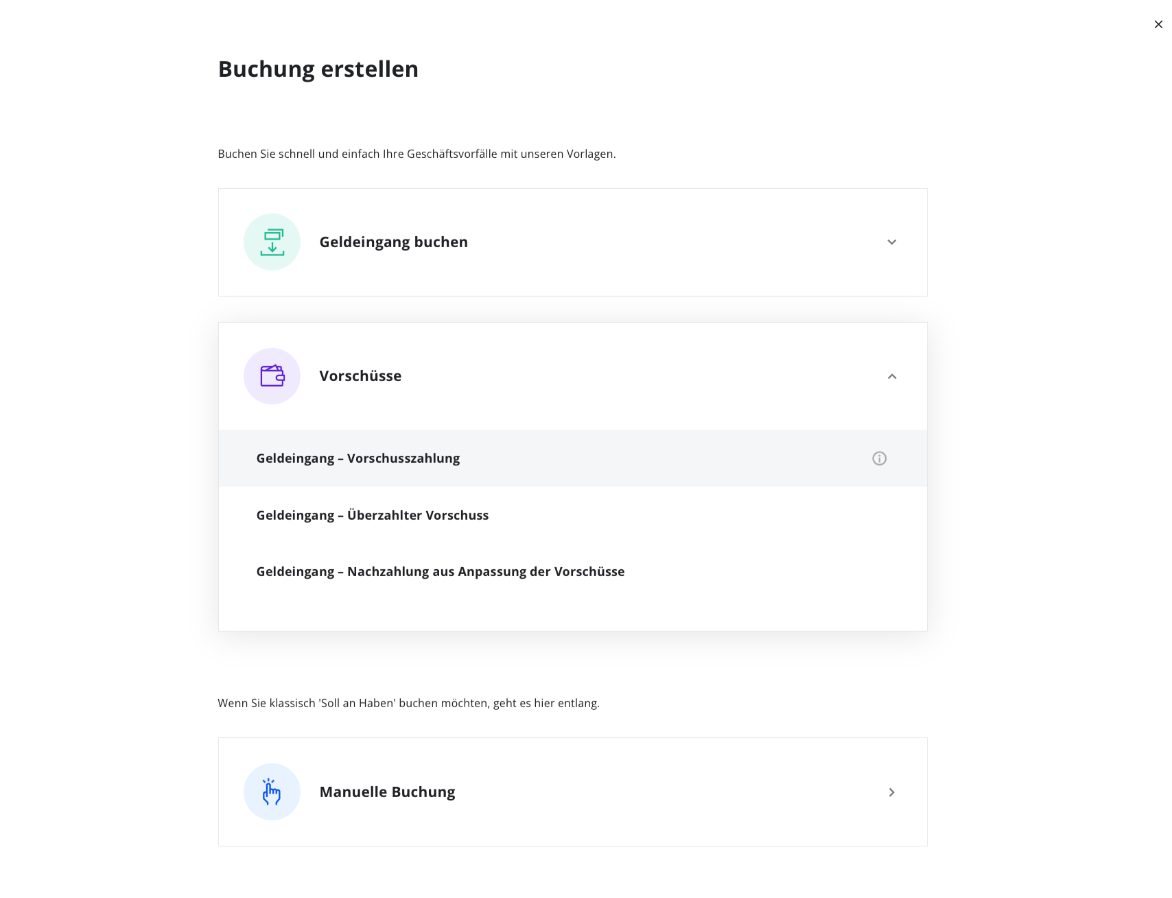Select Geldeingang – Vorschusszahlung template

[572, 458]
